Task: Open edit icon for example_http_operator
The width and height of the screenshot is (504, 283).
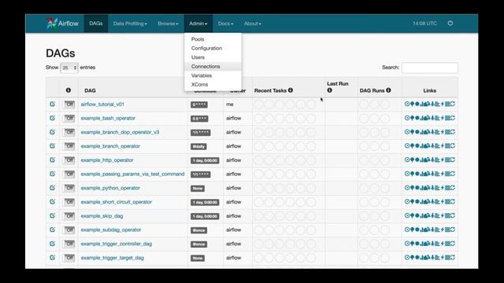Action: coord(53,160)
